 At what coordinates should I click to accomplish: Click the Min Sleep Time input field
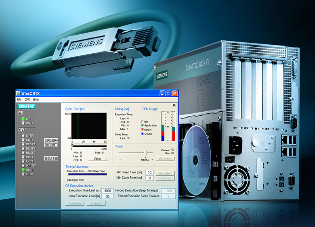tap(149, 173)
